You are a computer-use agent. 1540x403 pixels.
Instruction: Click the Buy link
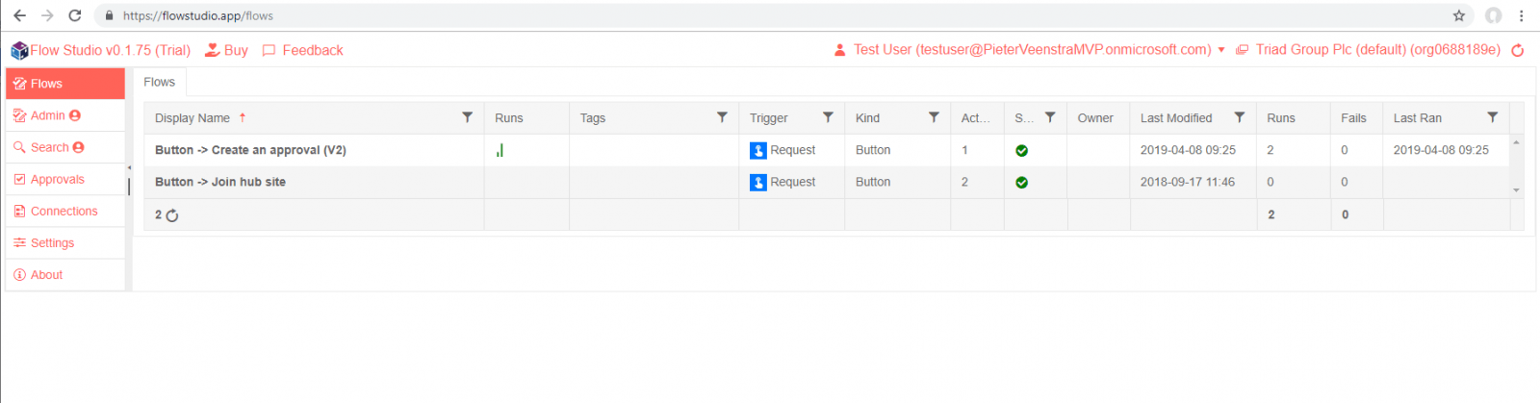227,50
